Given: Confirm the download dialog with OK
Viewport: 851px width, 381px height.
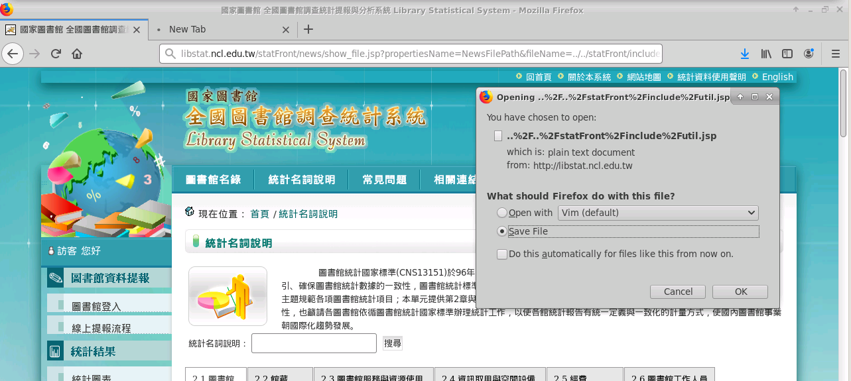Looking at the screenshot, I should (x=740, y=292).
